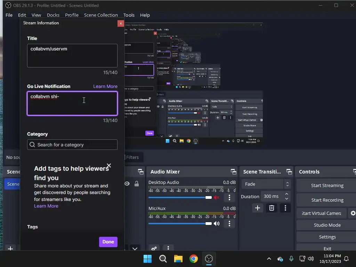This screenshot has height=267, width=356.
Task: Open Go Live Notification Learn More link
Action: tap(105, 86)
